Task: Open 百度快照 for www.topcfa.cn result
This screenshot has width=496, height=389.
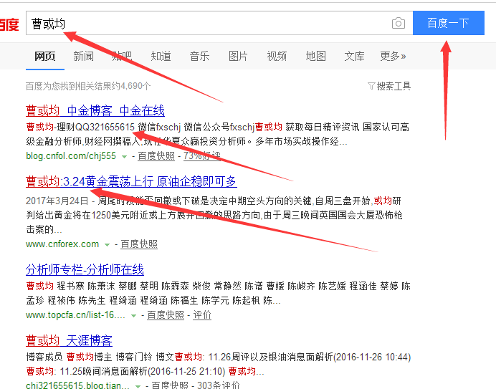Action: click(x=166, y=315)
